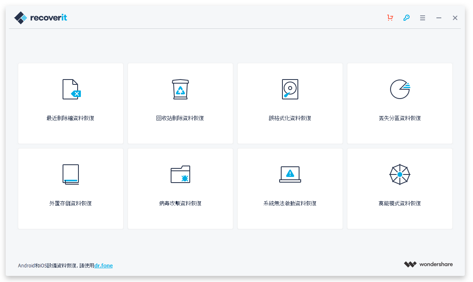This screenshot has width=473, height=282.
Task: Open the hamburger menu at top right
Action: pos(423,18)
